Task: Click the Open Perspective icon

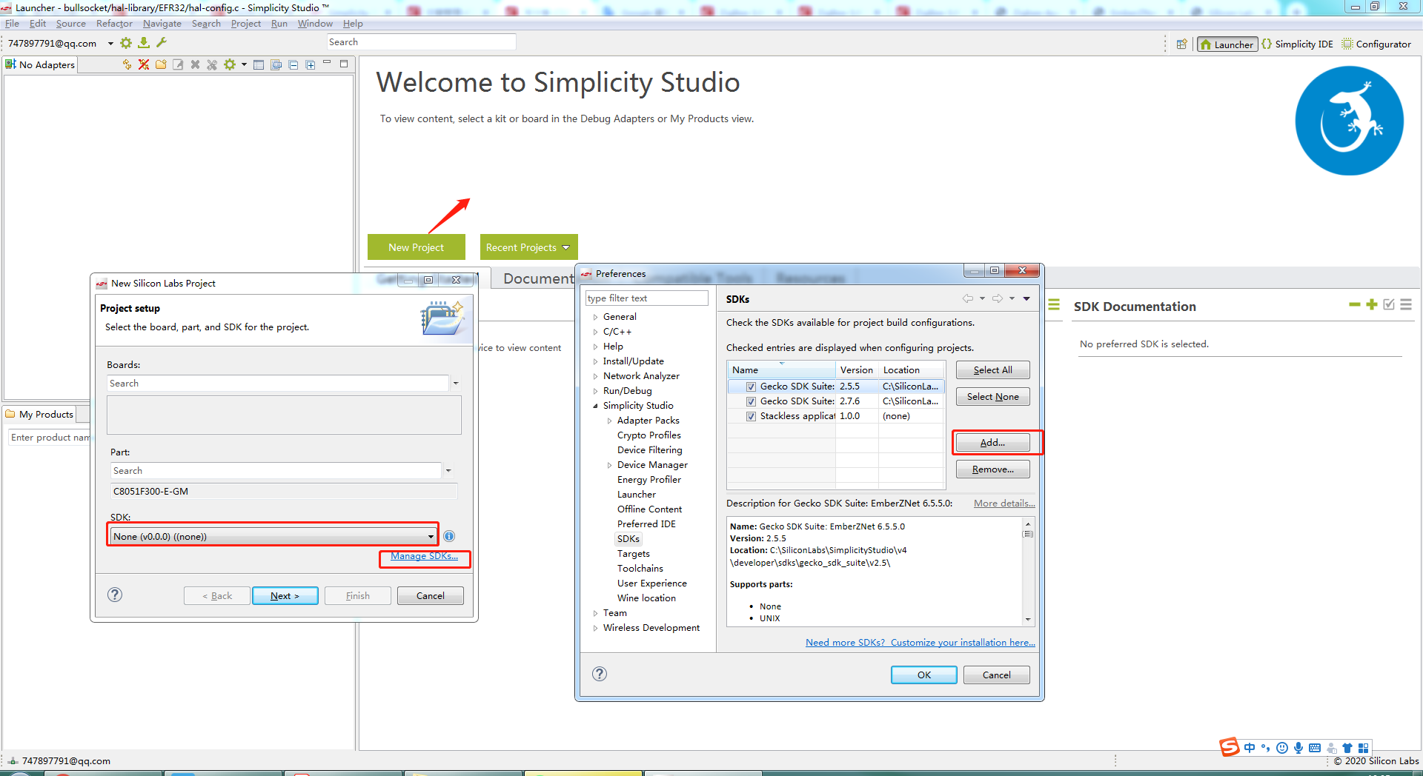Action: (1182, 44)
